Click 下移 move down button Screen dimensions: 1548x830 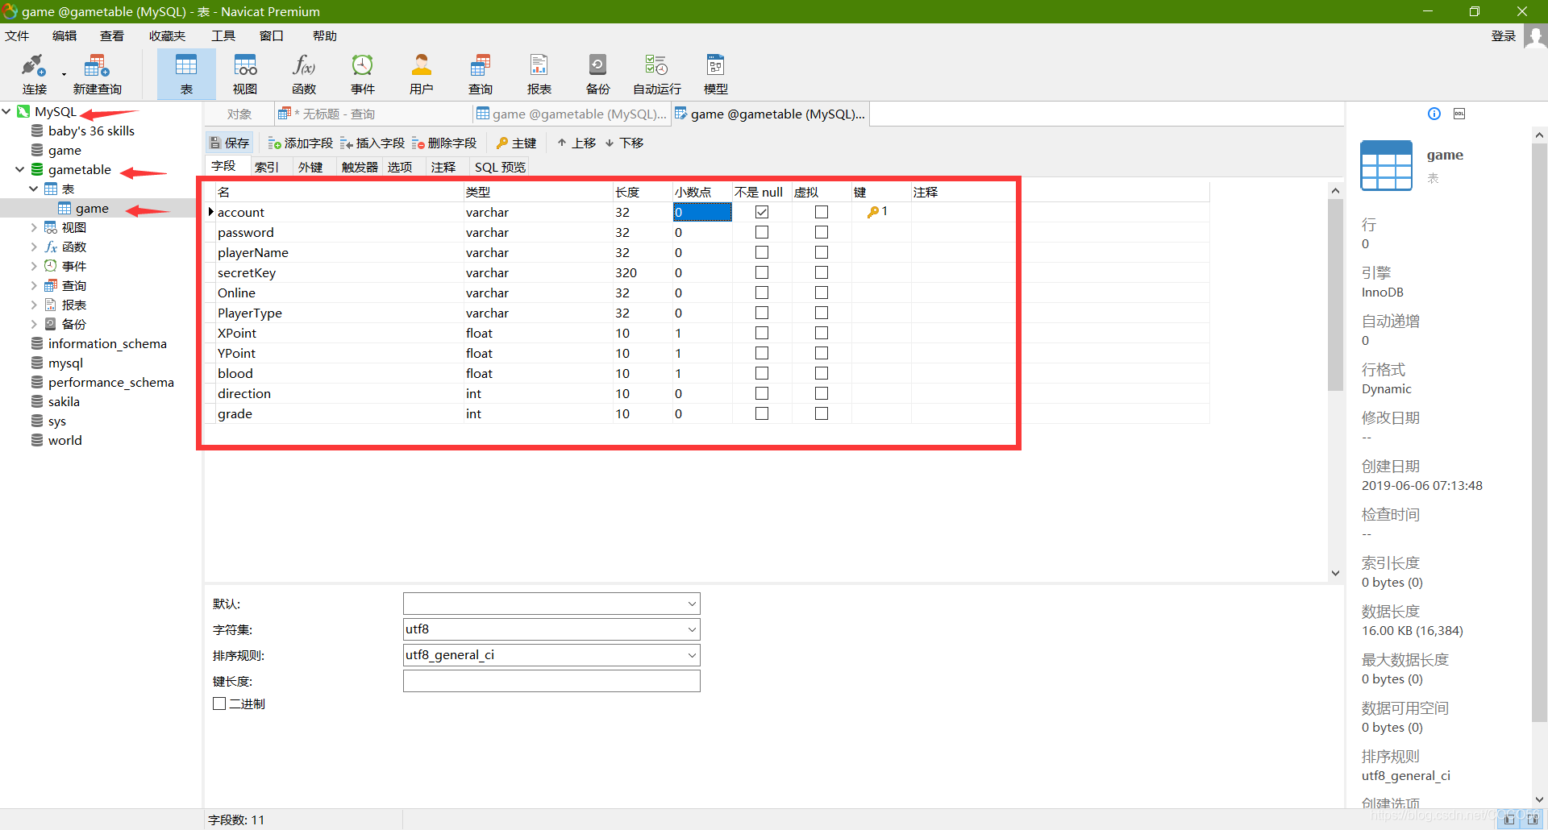click(624, 143)
